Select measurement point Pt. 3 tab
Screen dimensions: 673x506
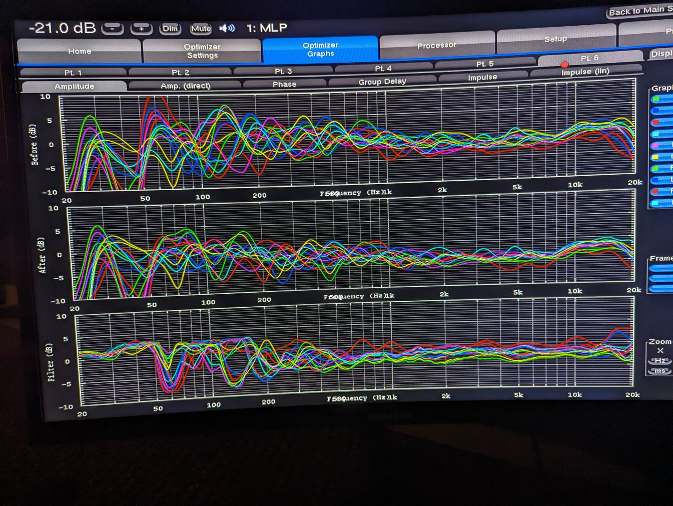pyautogui.click(x=283, y=71)
